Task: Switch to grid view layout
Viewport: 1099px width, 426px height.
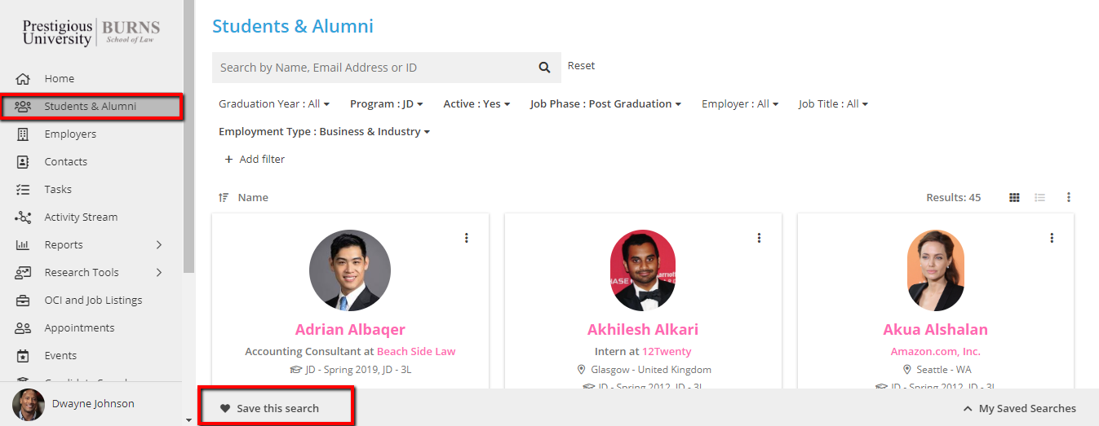Action: click(1014, 197)
